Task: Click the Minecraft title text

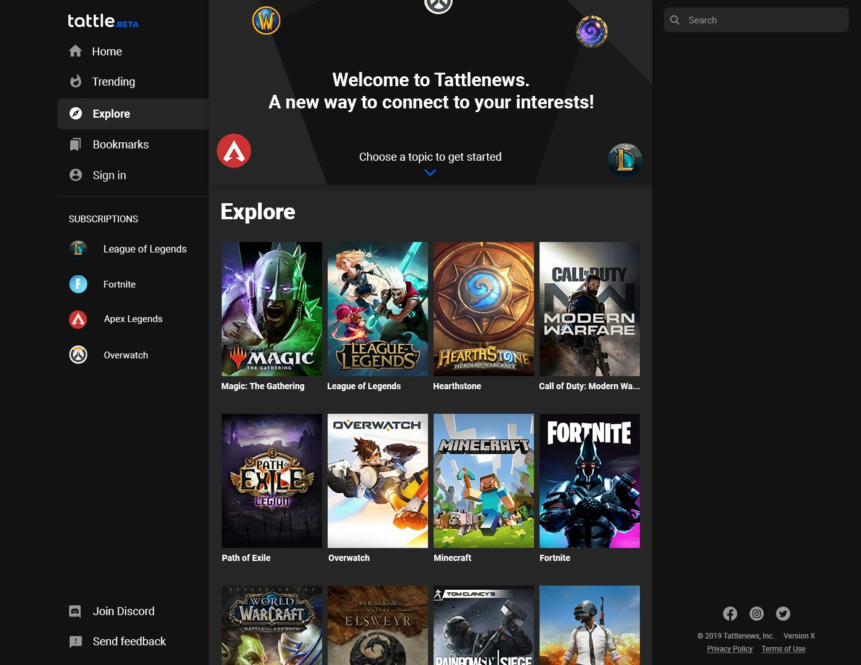Action: click(x=453, y=558)
